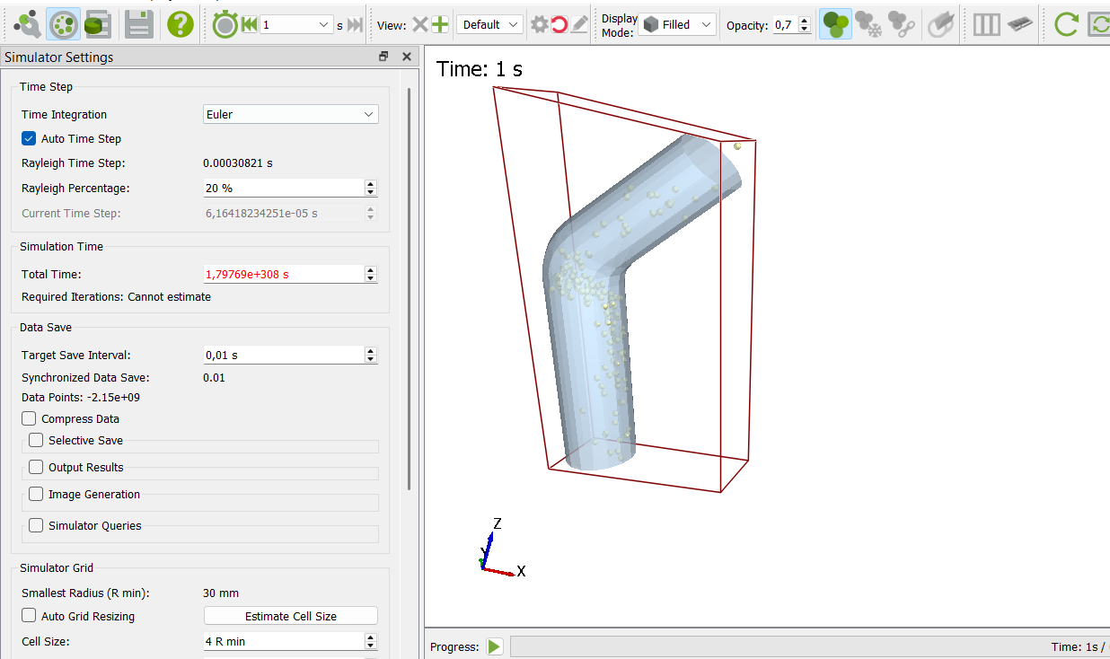Click the Total Time spinner arrows
This screenshot has height=659, width=1110.
click(370, 274)
